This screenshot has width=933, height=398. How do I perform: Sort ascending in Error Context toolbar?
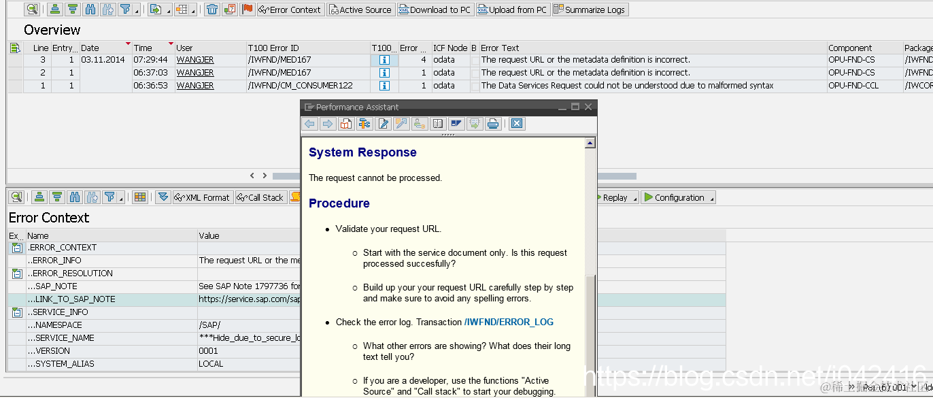(39, 197)
